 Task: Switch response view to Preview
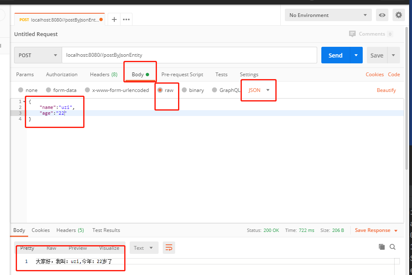(77, 248)
